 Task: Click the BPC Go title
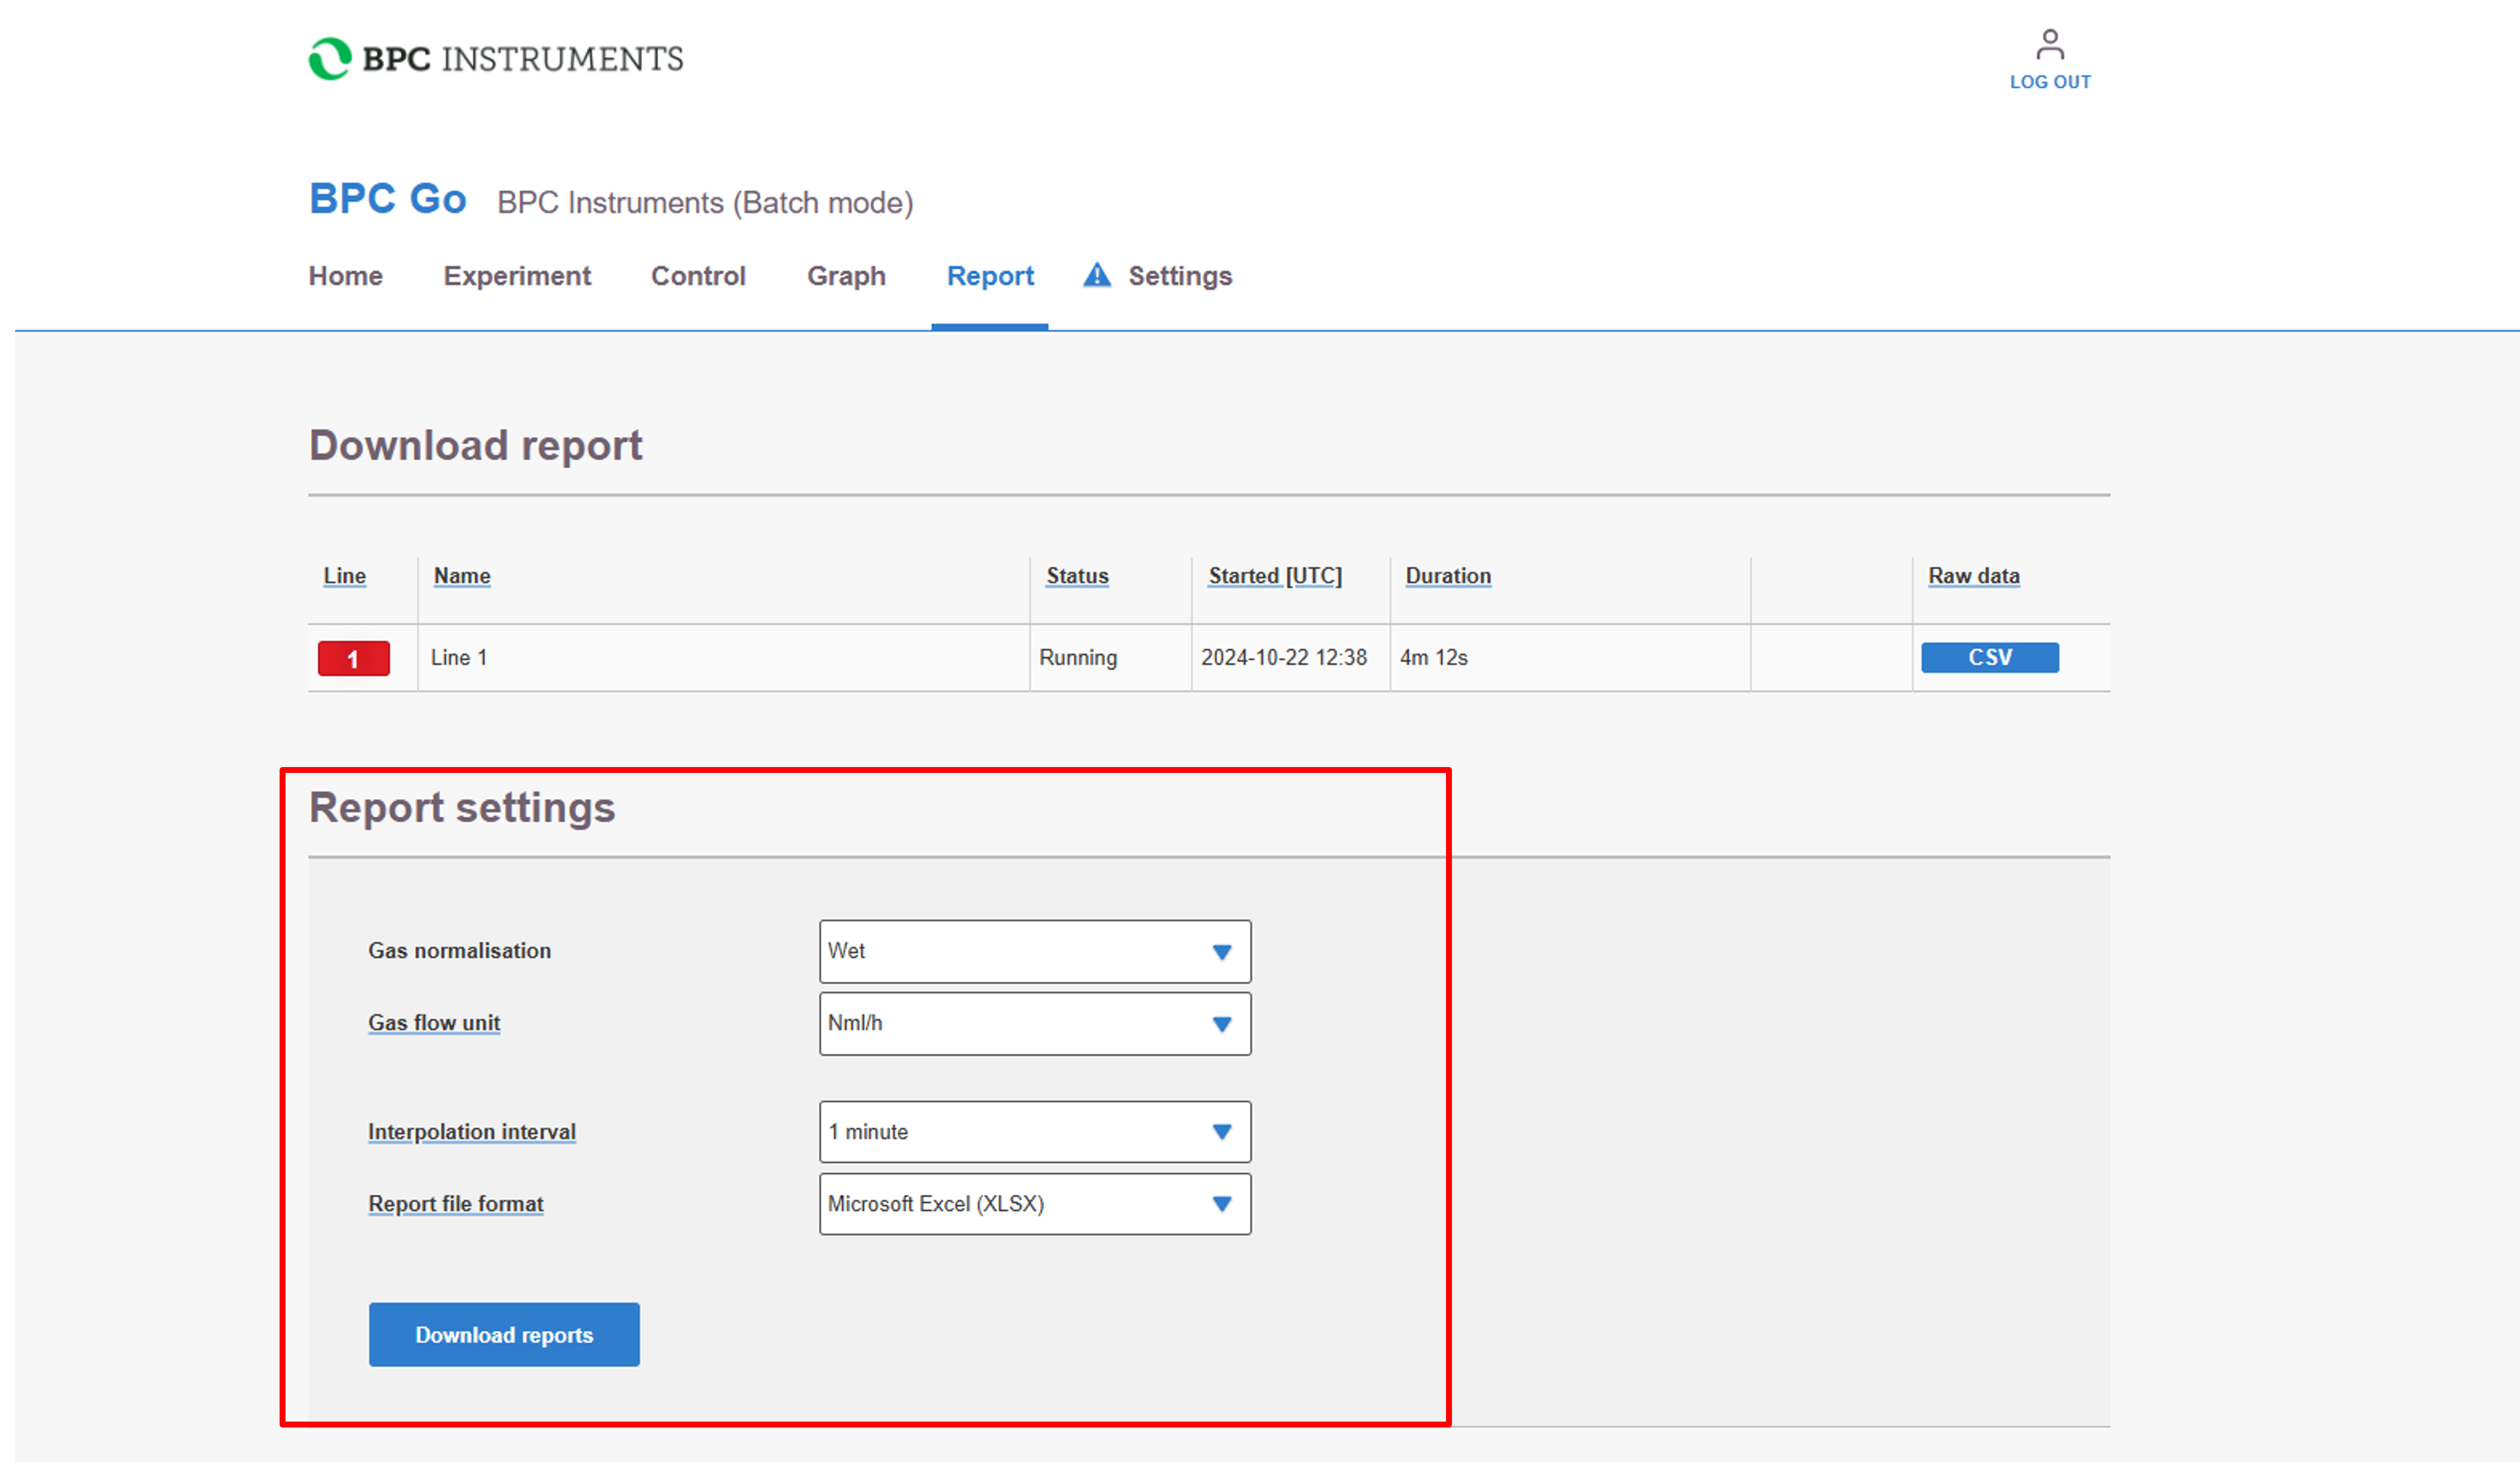pyautogui.click(x=388, y=199)
